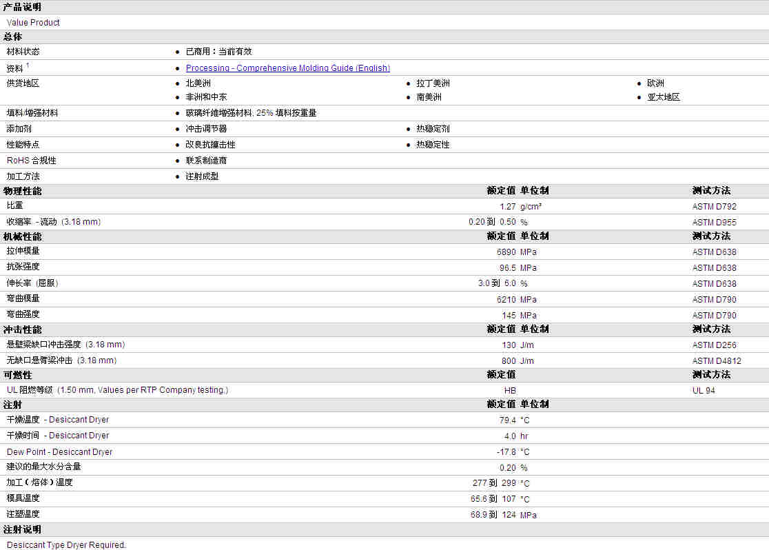Click the '总体' section header

tap(13, 37)
